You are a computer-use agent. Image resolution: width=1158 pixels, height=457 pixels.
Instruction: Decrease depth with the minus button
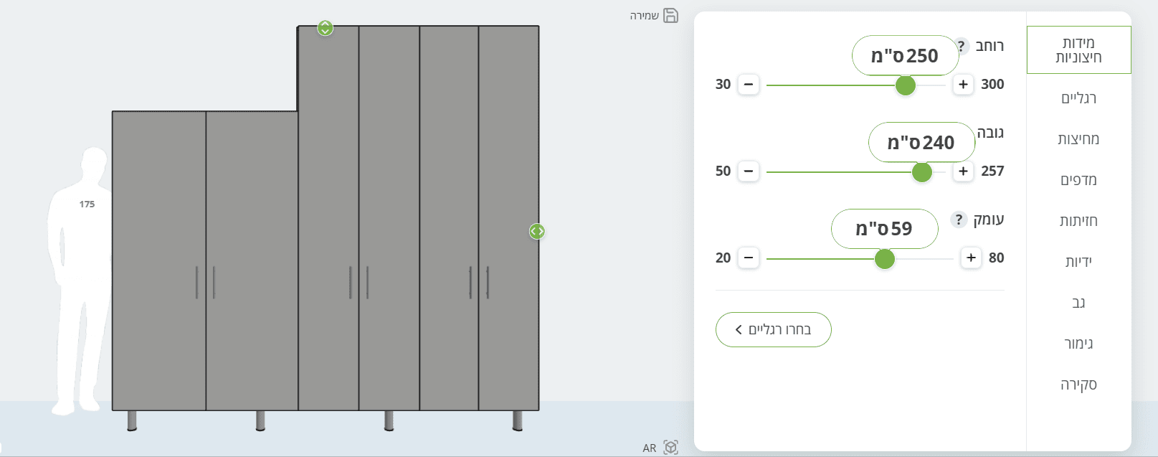pos(749,258)
